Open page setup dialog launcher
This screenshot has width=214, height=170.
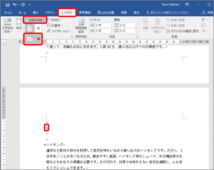72,37
